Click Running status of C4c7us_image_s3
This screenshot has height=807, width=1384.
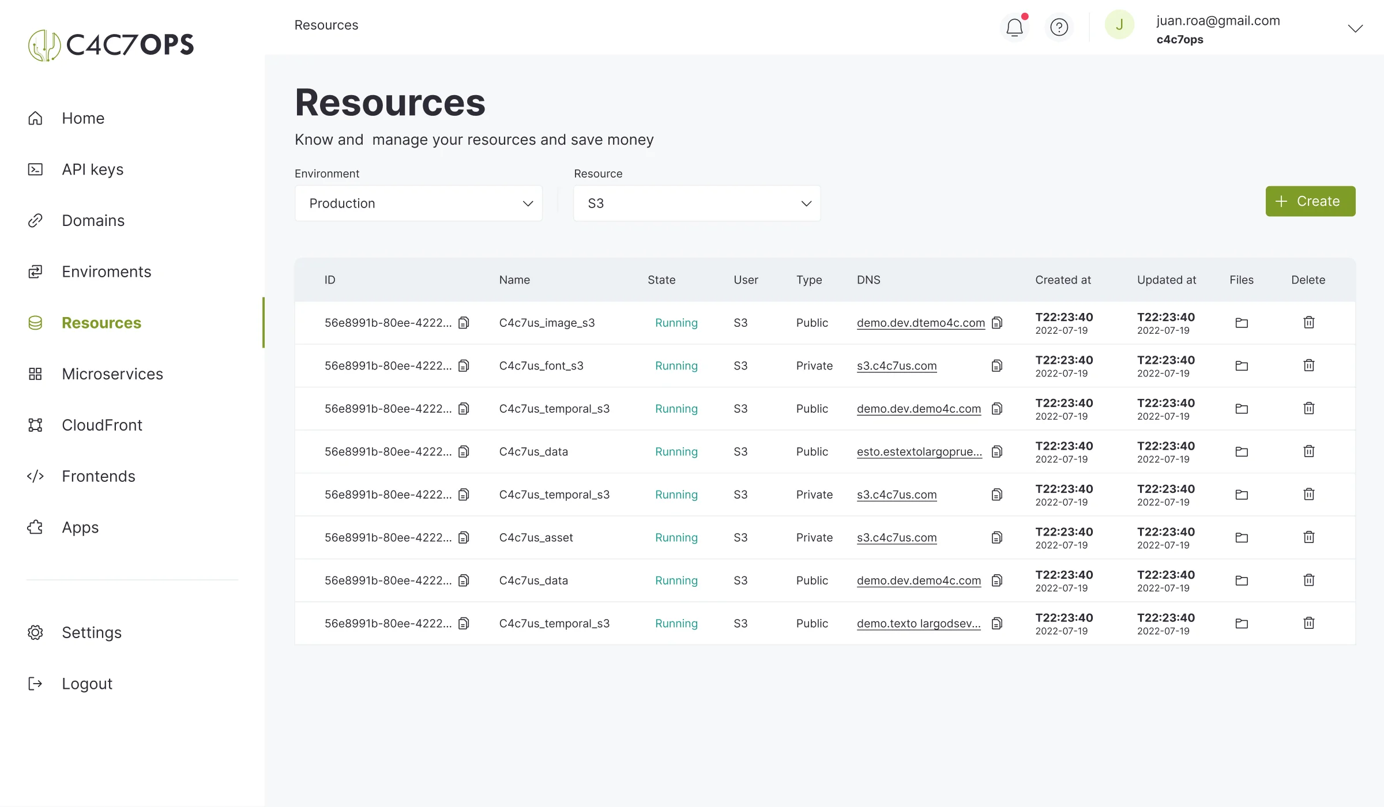pyautogui.click(x=676, y=323)
